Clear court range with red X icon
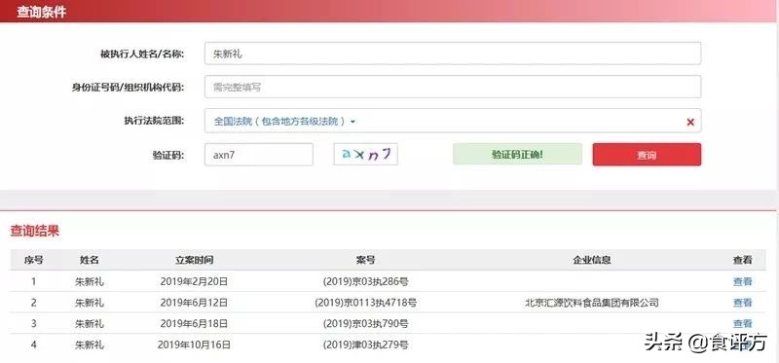The image size is (779, 363). [690, 123]
